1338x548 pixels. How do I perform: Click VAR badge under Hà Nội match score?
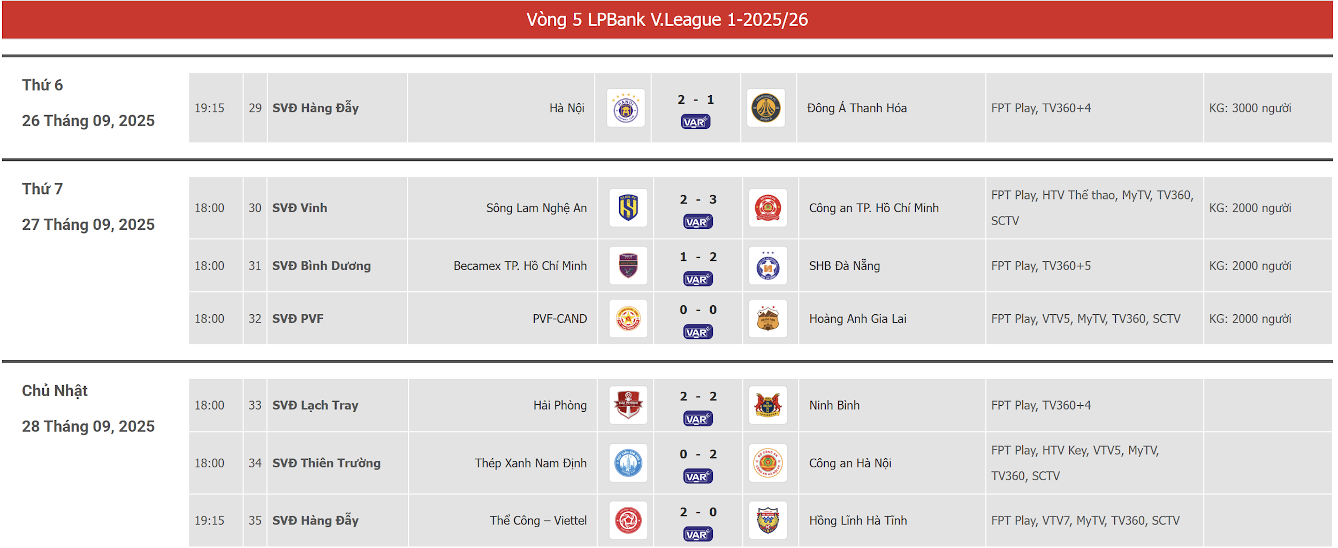click(696, 122)
